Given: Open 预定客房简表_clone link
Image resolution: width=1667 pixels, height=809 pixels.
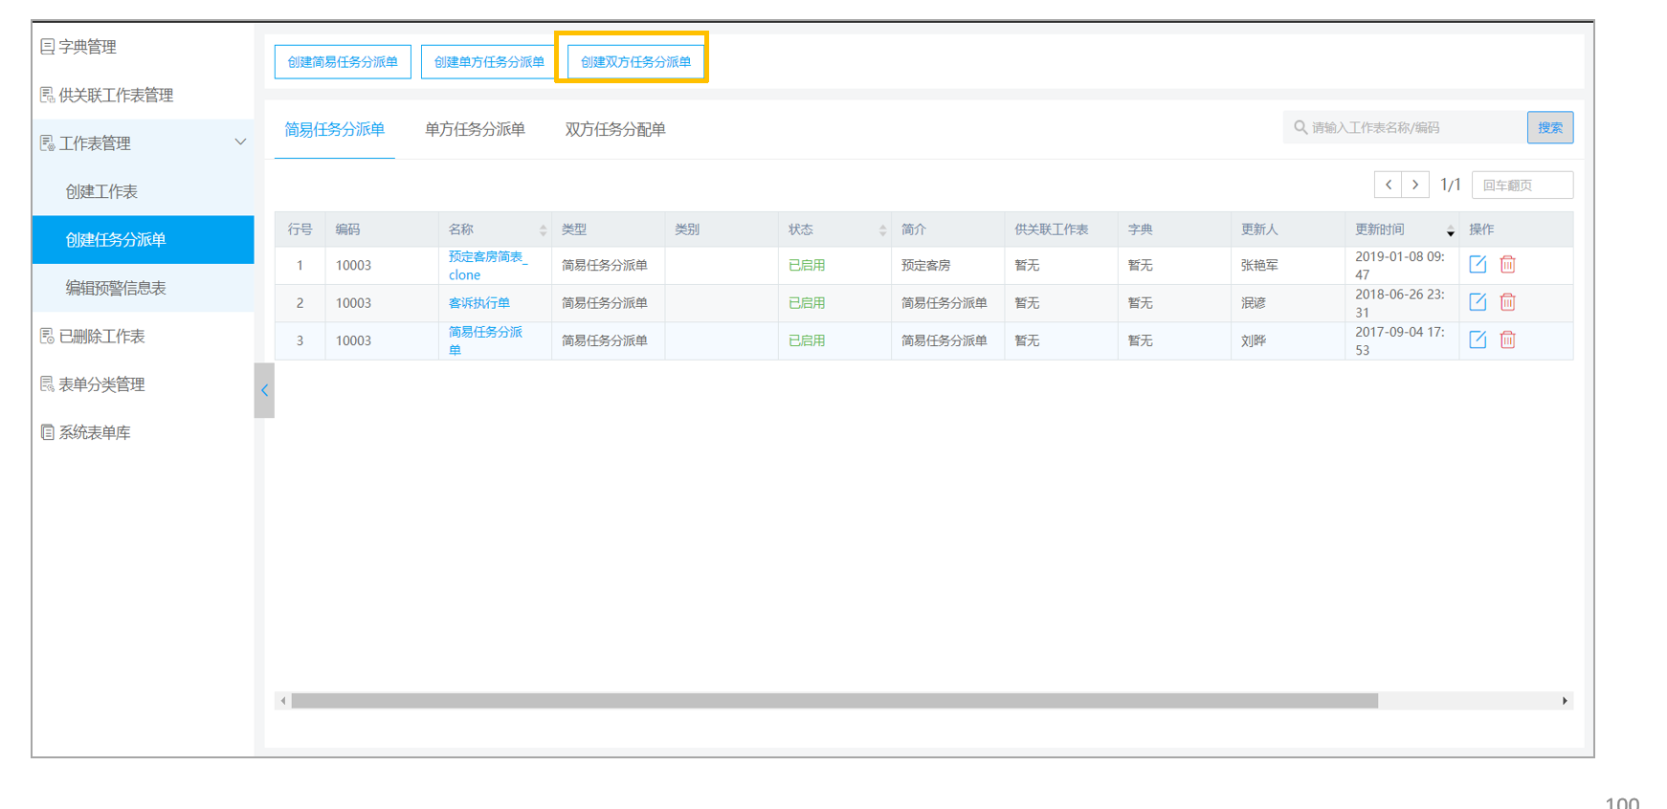Looking at the screenshot, I should pyautogui.click(x=487, y=266).
